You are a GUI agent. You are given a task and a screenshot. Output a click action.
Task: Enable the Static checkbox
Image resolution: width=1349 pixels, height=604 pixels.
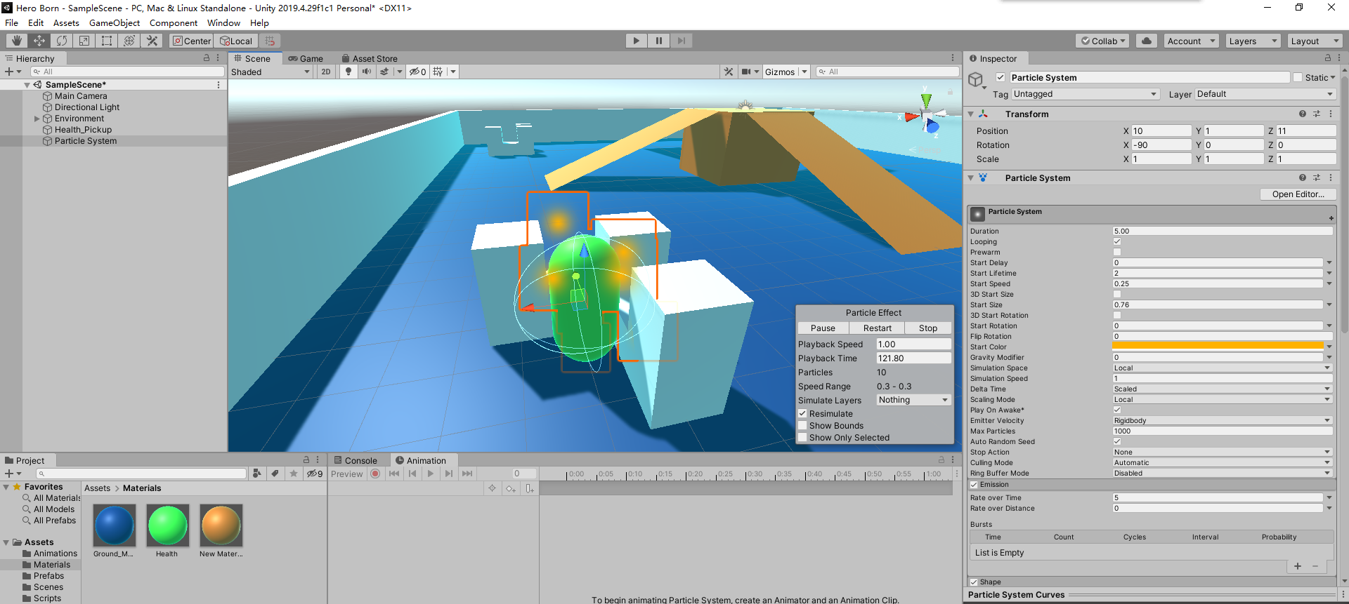(x=1298, y=77)
